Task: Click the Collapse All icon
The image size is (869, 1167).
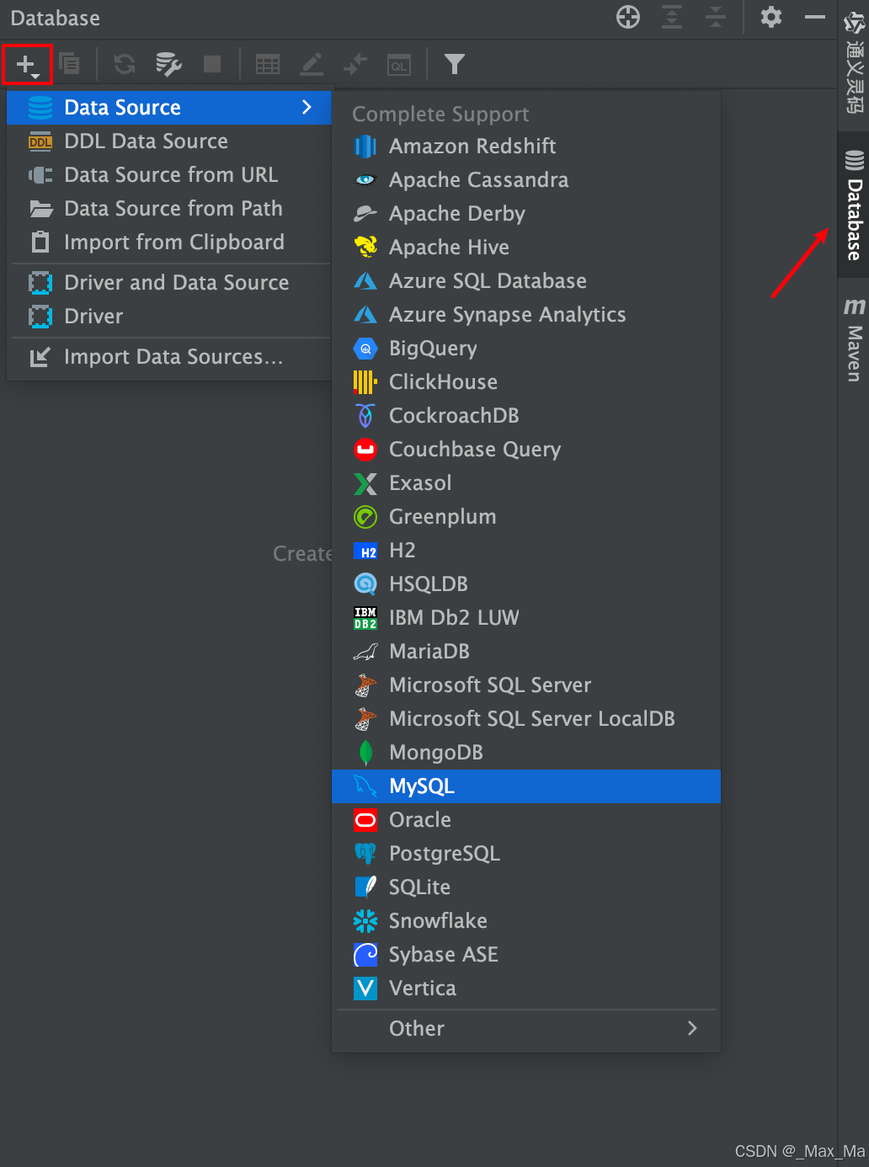Action: click(x=716, y=17)
